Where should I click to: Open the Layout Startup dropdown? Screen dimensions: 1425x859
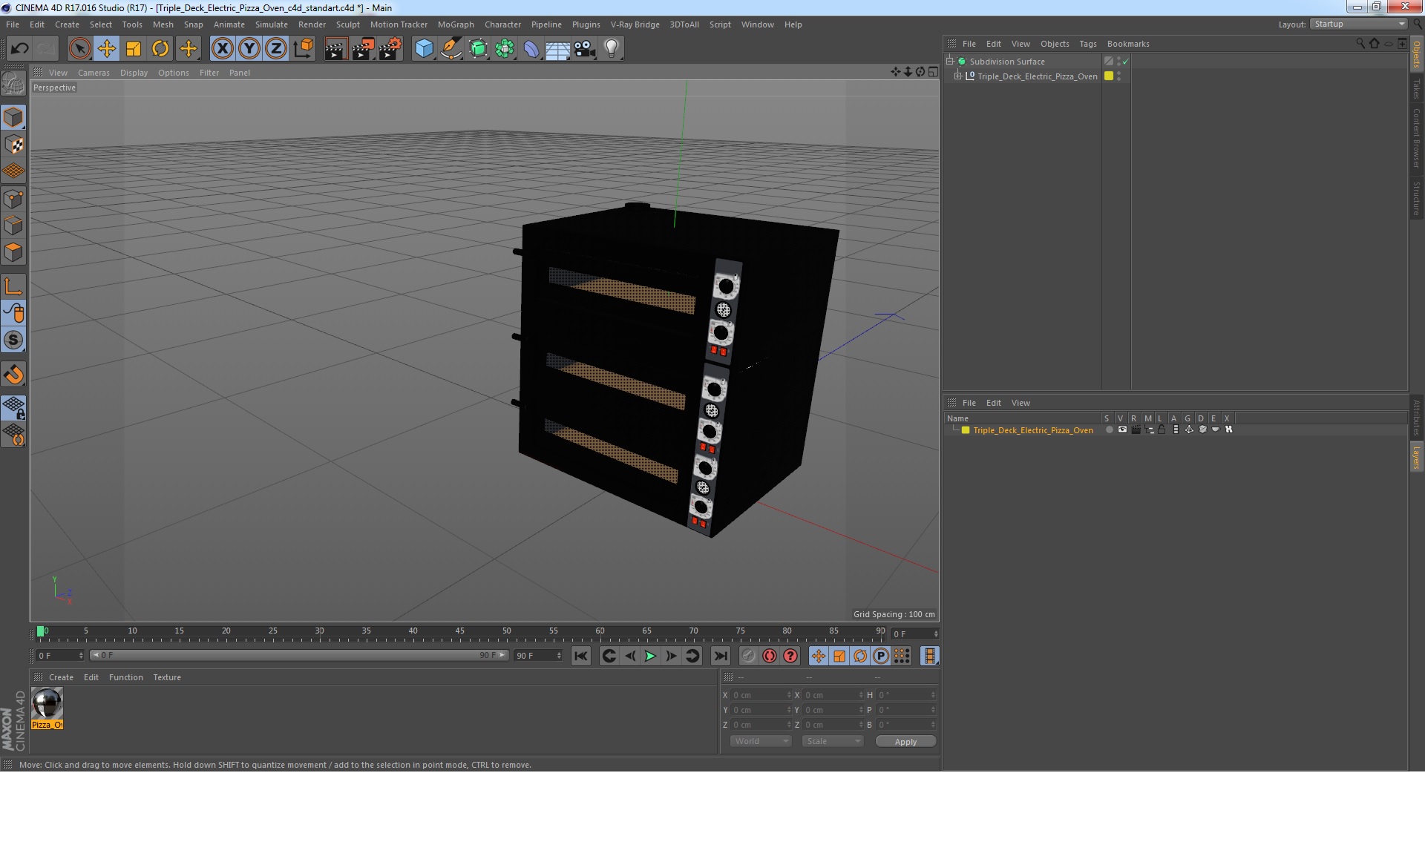[x=1359, y=24]
